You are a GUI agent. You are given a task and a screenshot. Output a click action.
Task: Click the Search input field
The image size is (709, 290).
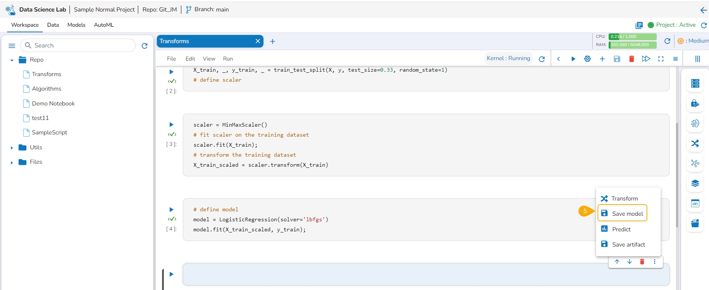pyautogui.click(x=82, y=45)
